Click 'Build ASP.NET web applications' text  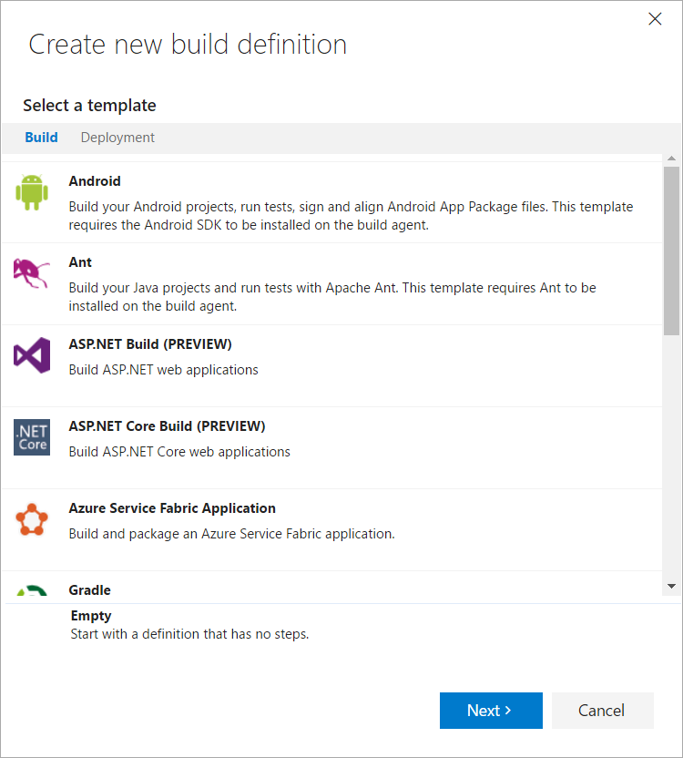tap(163, 370)
